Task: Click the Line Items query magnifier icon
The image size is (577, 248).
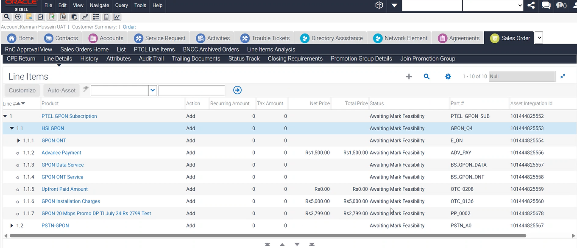Action: click(x=426, y=77)
